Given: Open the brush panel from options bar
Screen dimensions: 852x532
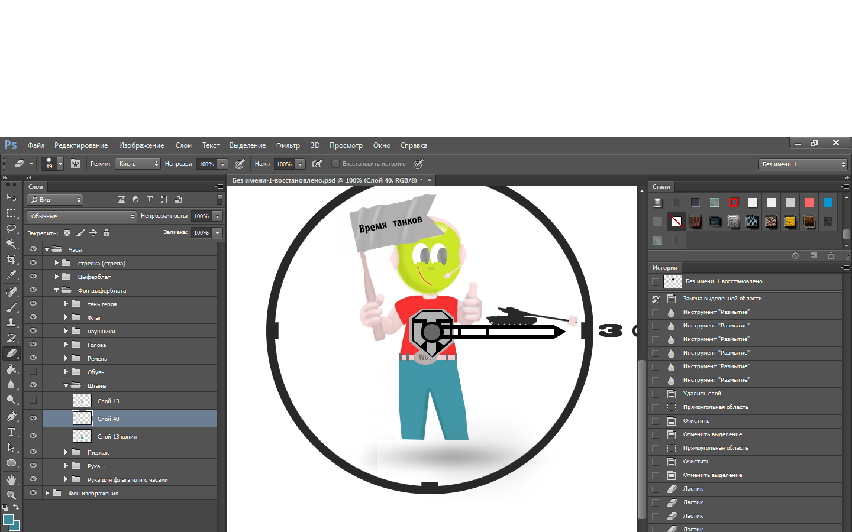Looking at the screenshot, I should [76, 164].
